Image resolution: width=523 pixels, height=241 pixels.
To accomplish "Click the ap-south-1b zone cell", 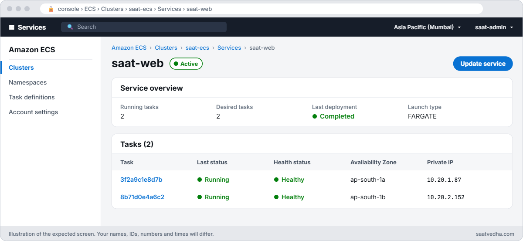I will (x=368, y=197).
